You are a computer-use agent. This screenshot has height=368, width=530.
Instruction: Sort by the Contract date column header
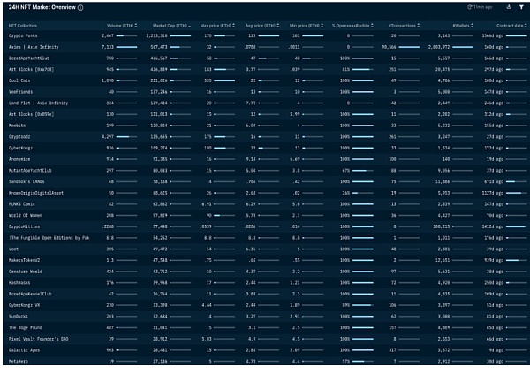506,26
